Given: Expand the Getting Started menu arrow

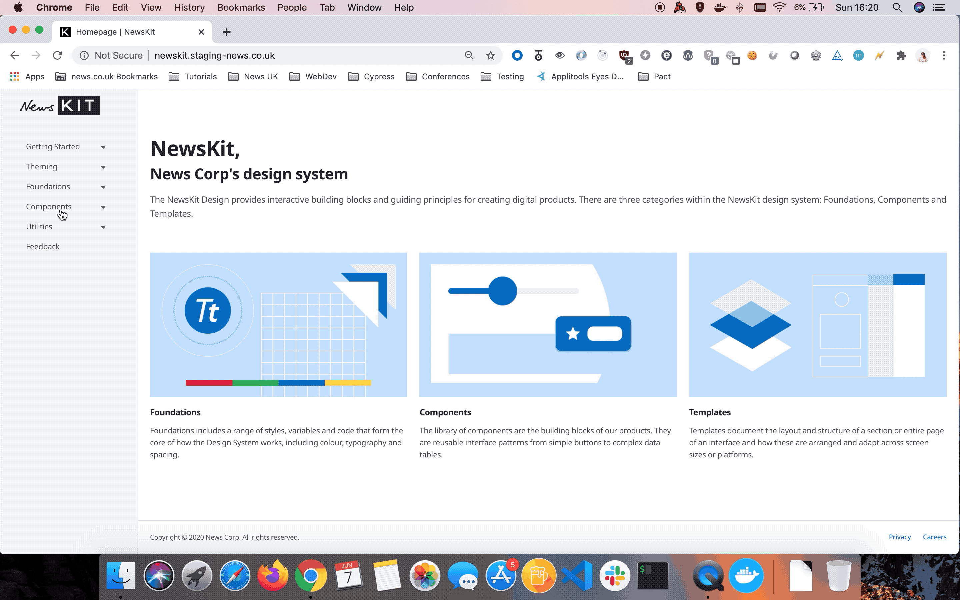Looking at the screenshot, I should (103, 147).
